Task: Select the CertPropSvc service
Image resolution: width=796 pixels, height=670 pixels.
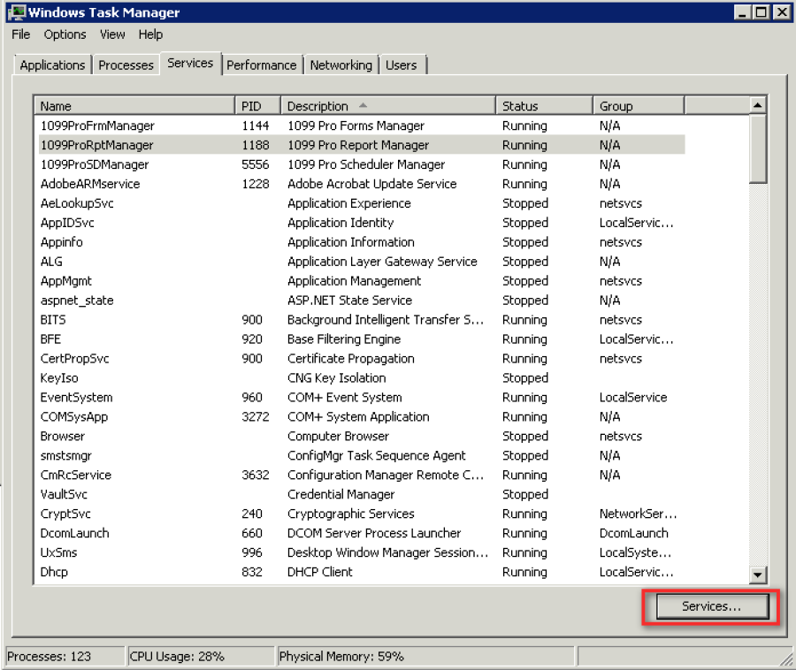Action: tap(362, 359)
